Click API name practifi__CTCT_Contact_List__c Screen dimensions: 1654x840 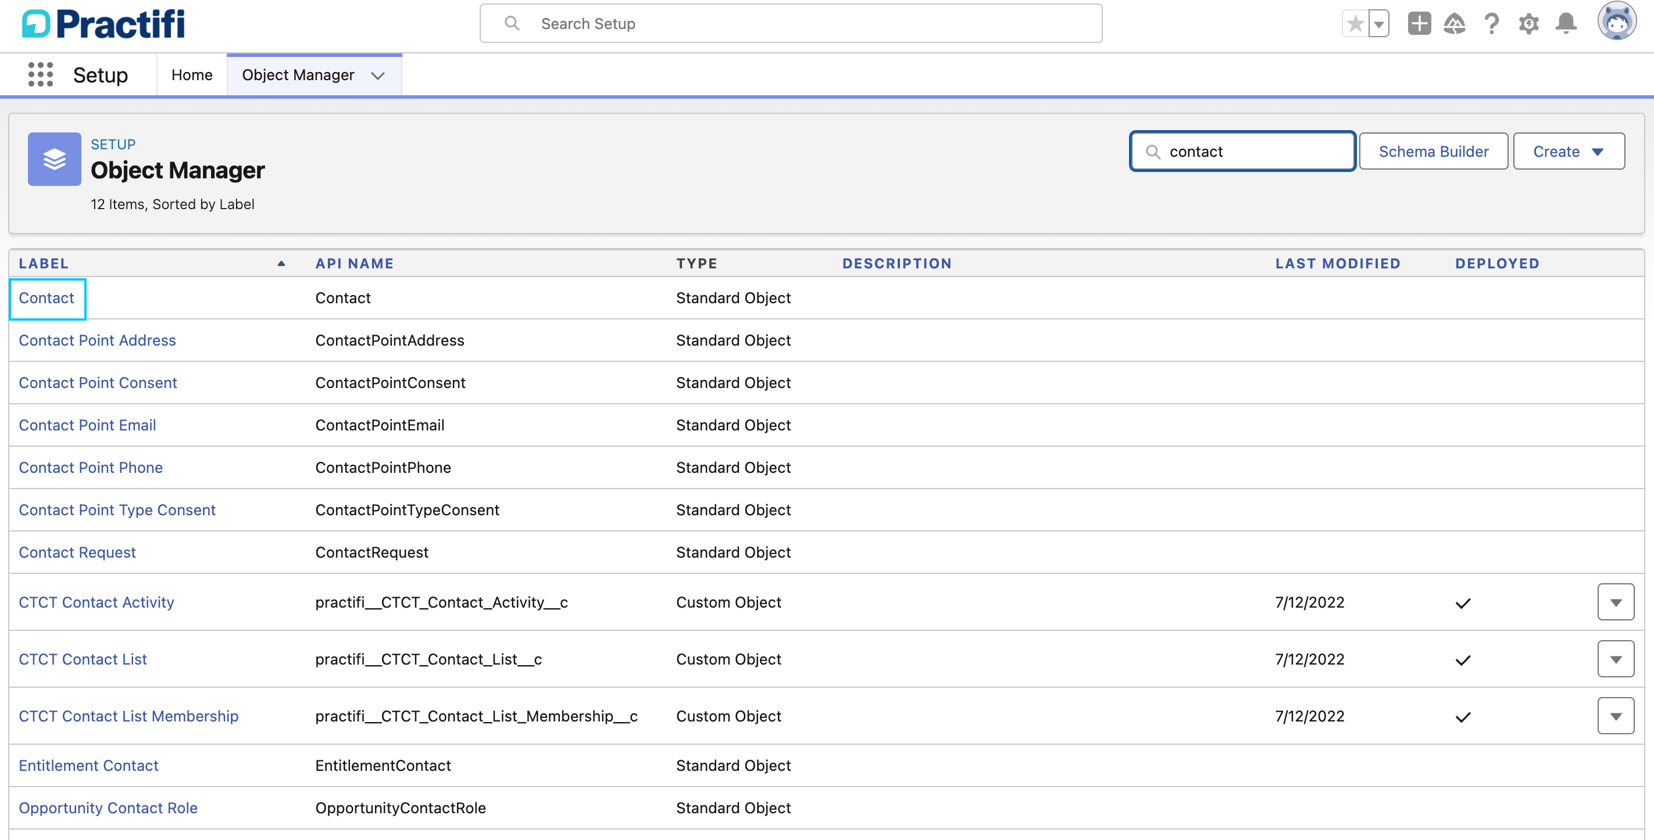pos(428,659)
